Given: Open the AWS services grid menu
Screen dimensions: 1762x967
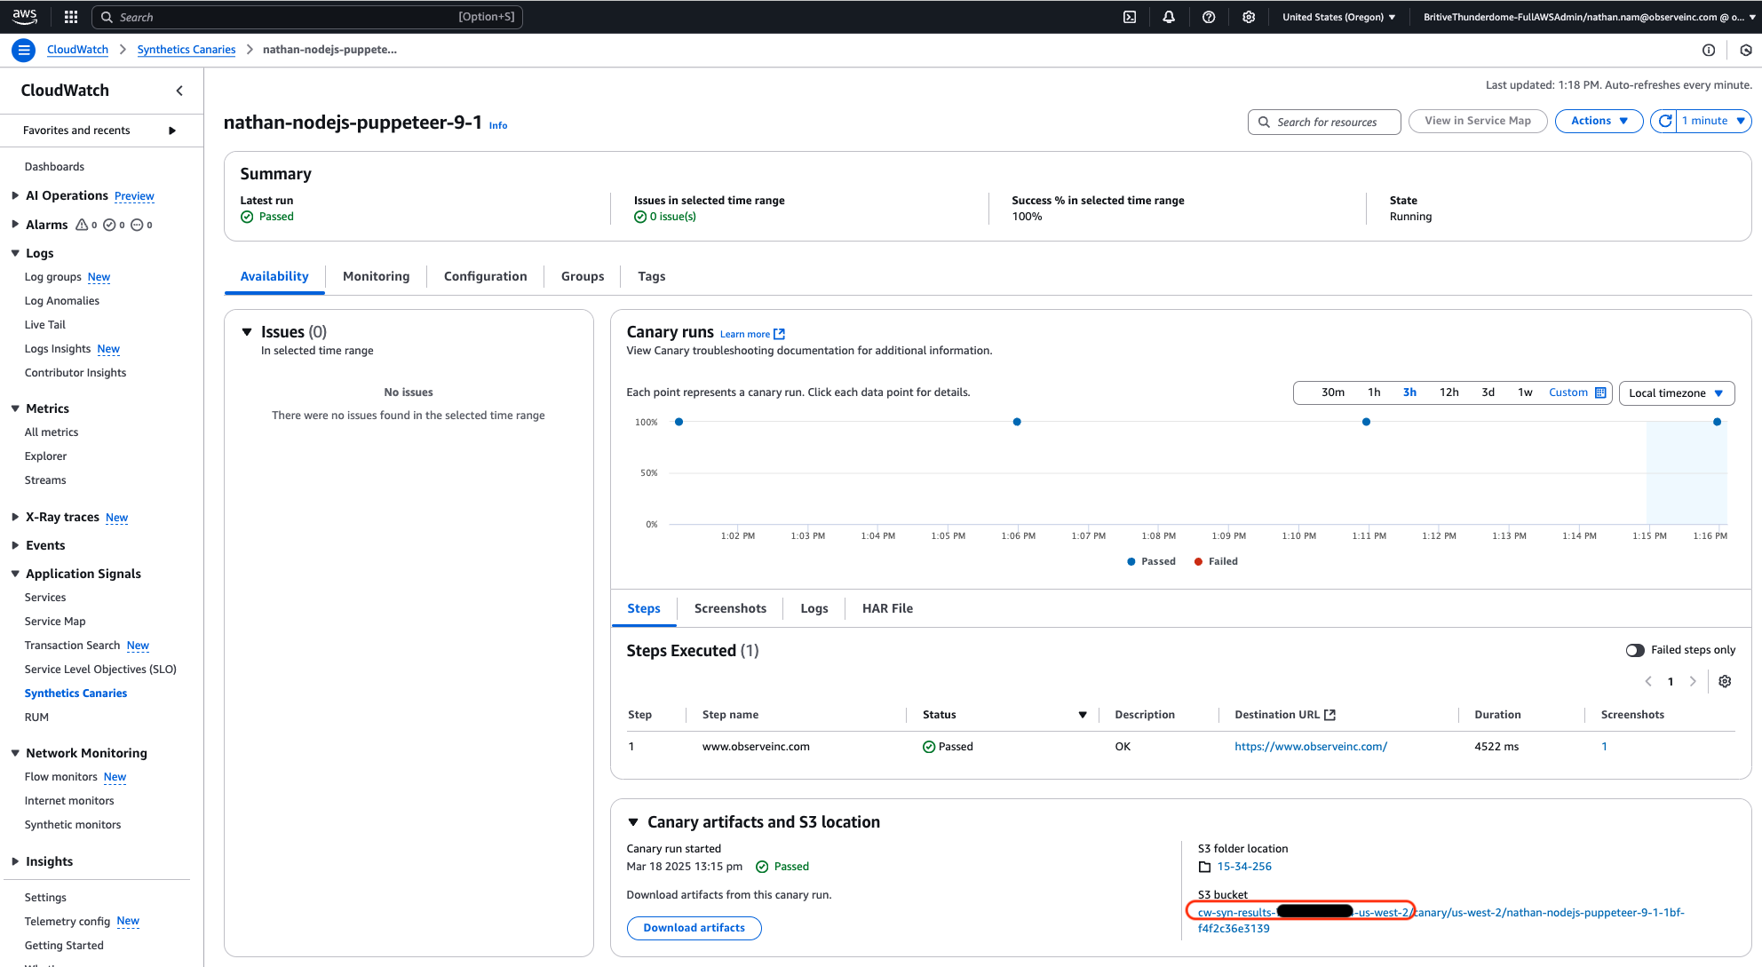Looking at the screenshot, I should [x=71, y=17].
